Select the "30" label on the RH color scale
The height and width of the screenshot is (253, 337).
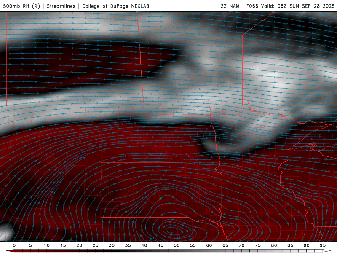112,245
